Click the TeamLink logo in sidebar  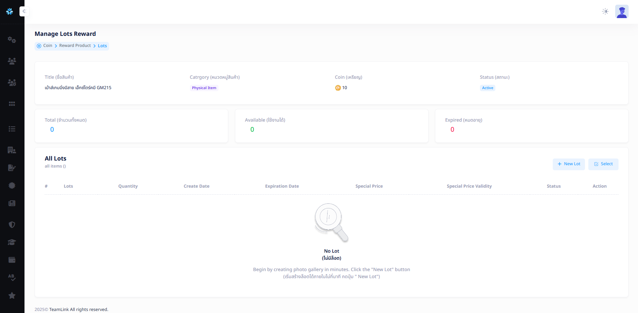coord(10,11)
